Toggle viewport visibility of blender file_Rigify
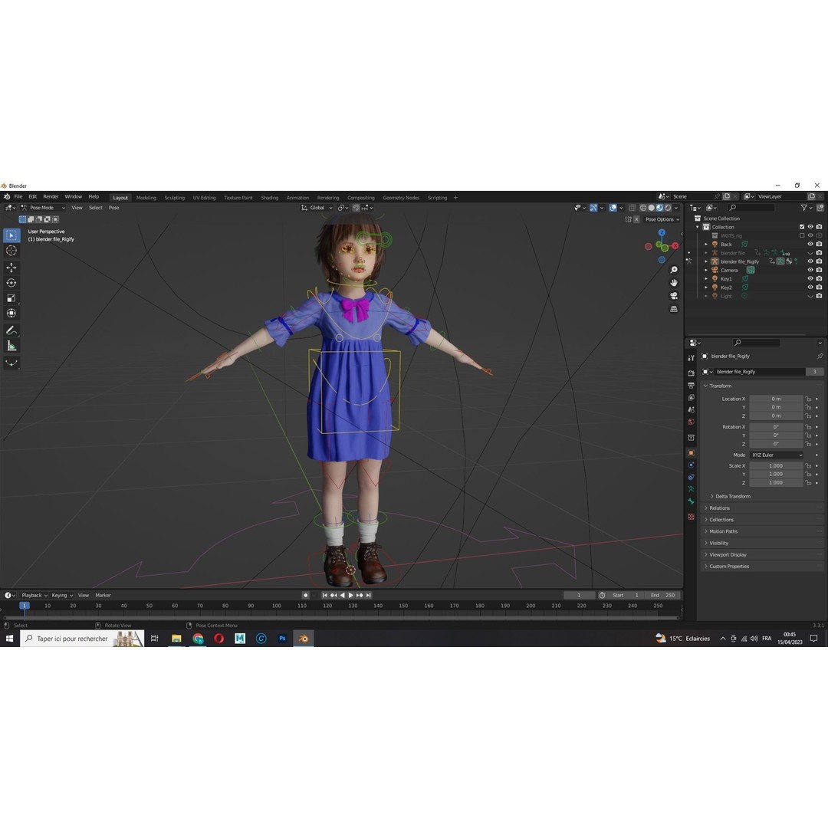828x828 pixels. point(810,261)
